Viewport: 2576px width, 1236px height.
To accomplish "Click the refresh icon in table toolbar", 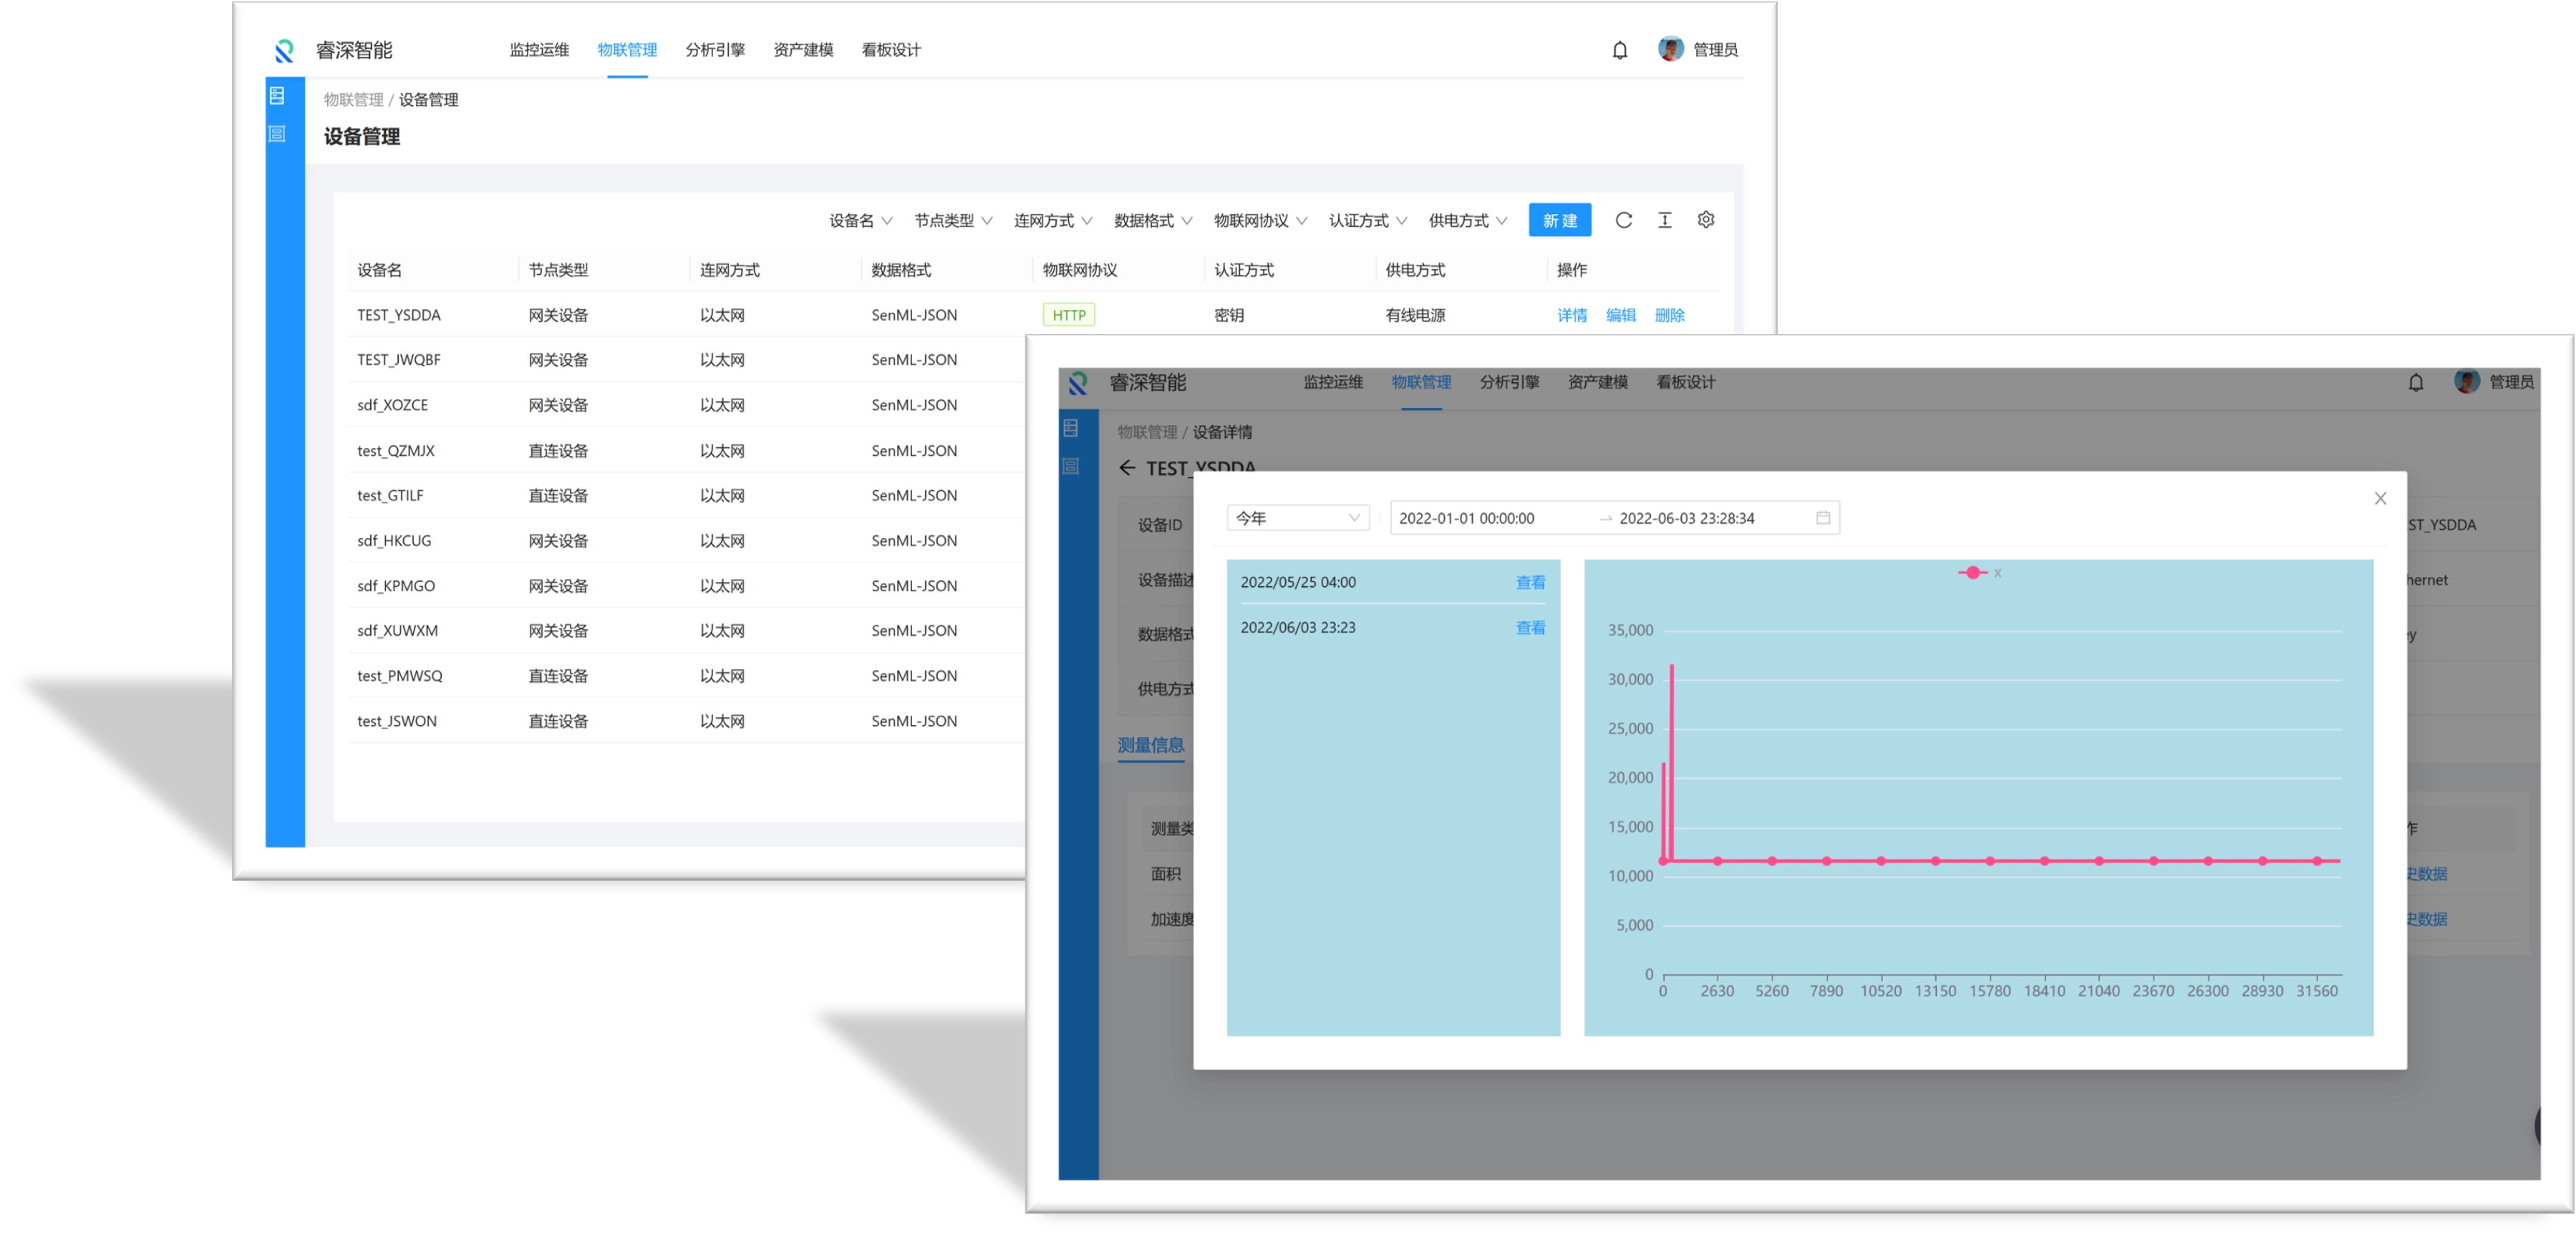I will click(x=1623, y=220).
